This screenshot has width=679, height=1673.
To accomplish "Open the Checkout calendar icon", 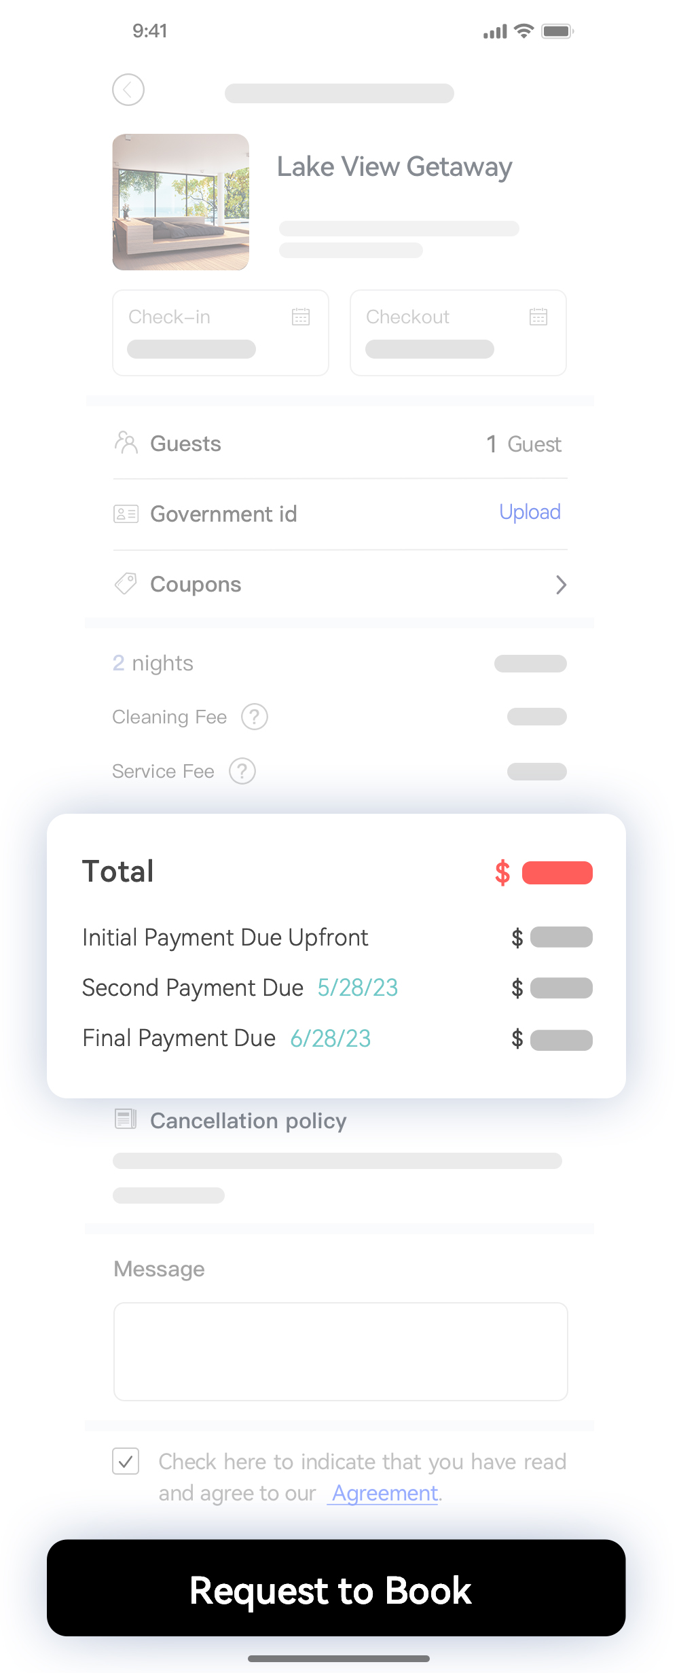I will [x=538, y=317].
